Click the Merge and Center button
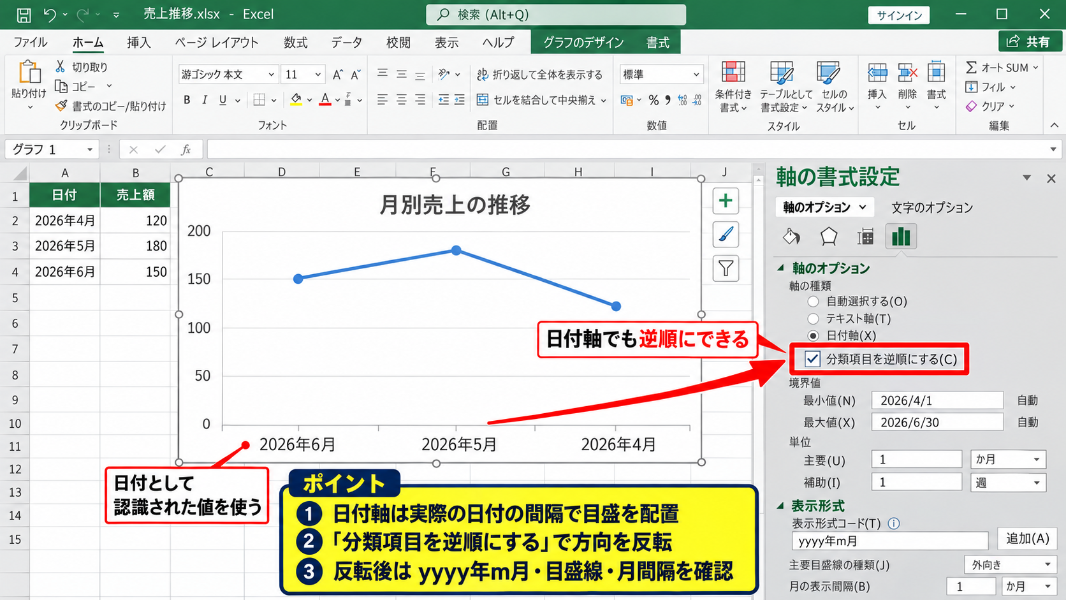This screenshot has width=1066, height=600. (541, 100)
